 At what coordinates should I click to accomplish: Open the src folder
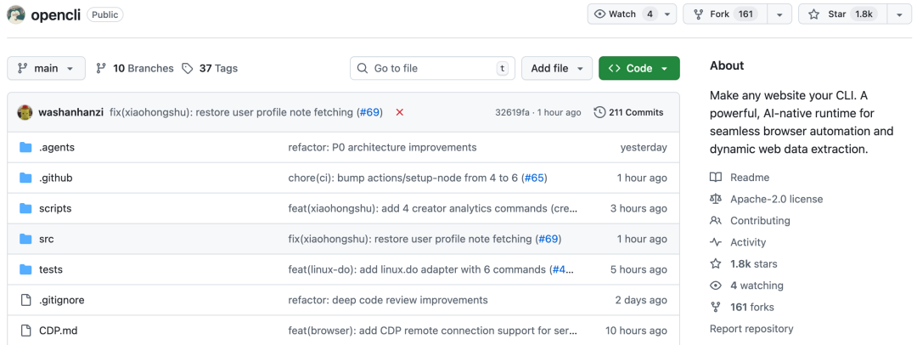(x=46, y=239)
